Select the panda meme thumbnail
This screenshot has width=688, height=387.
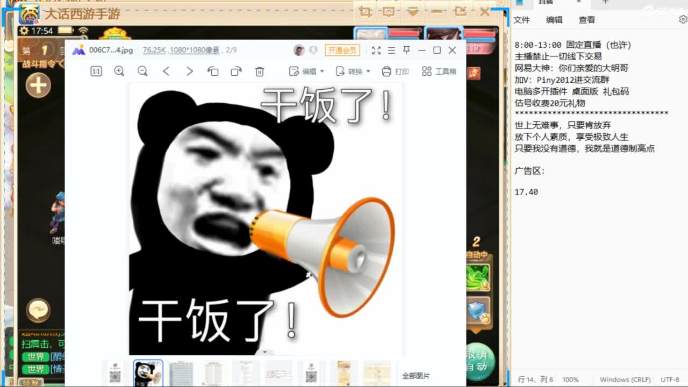point(148,374)
